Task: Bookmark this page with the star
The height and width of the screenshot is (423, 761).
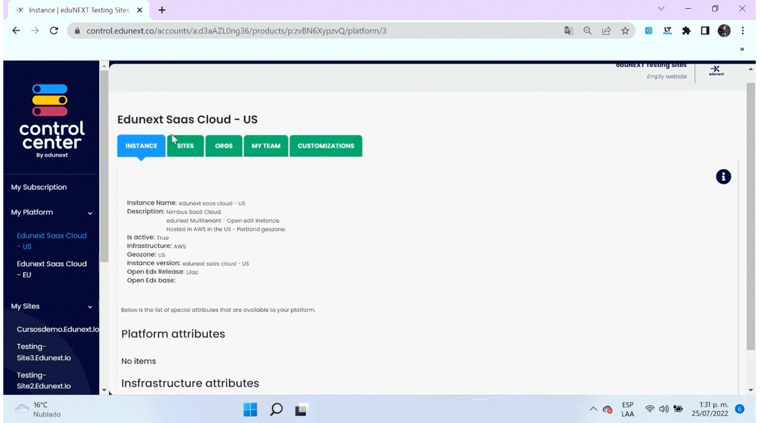Action: coord(625,31)
